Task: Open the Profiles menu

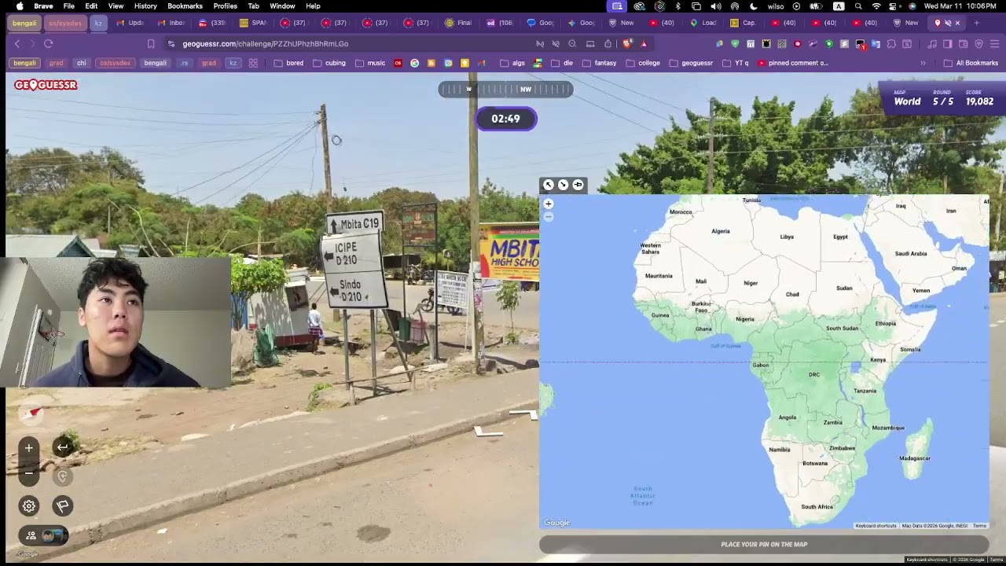Action: click(225, 6)
